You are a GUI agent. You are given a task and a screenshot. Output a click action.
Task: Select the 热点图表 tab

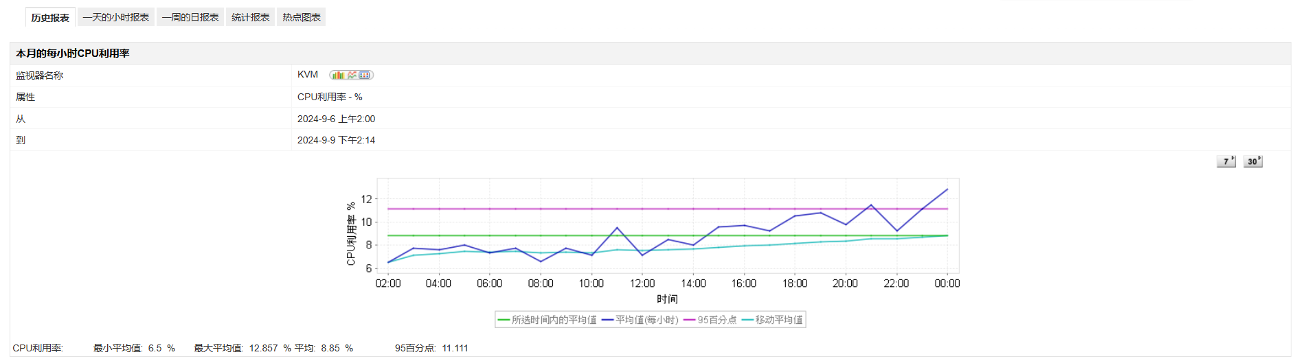[x=302, y=17]
